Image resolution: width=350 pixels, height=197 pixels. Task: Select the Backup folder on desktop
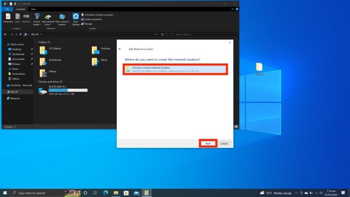tap(259, 69)
